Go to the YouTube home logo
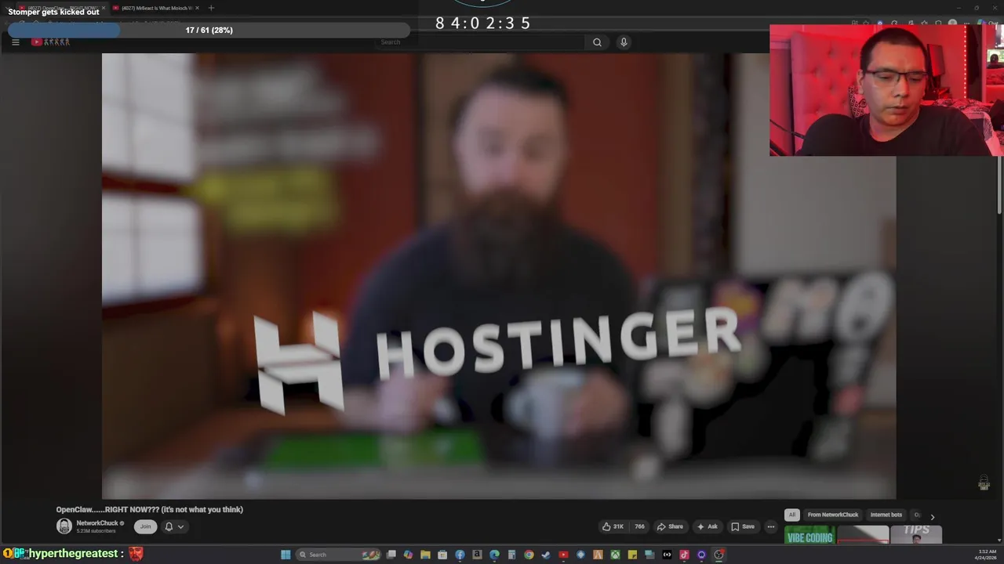 point(50,42)
